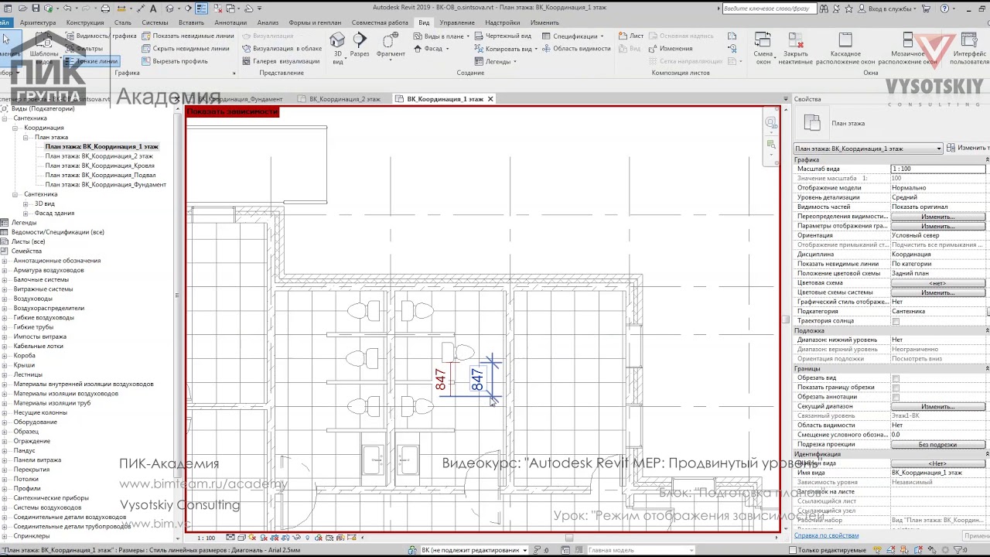Switch to the Аннотации ribbon tab
The width and height of the screenshot is (990, 557).
[230, 22]
